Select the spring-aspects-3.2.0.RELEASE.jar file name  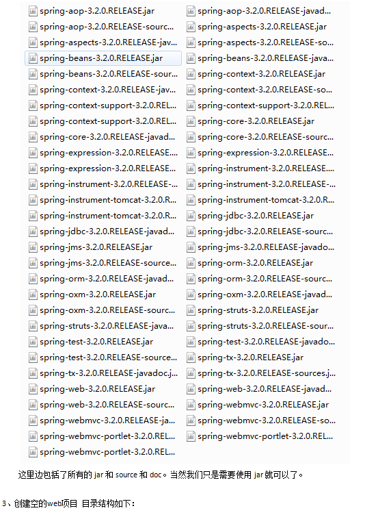(x=262, y=27)
